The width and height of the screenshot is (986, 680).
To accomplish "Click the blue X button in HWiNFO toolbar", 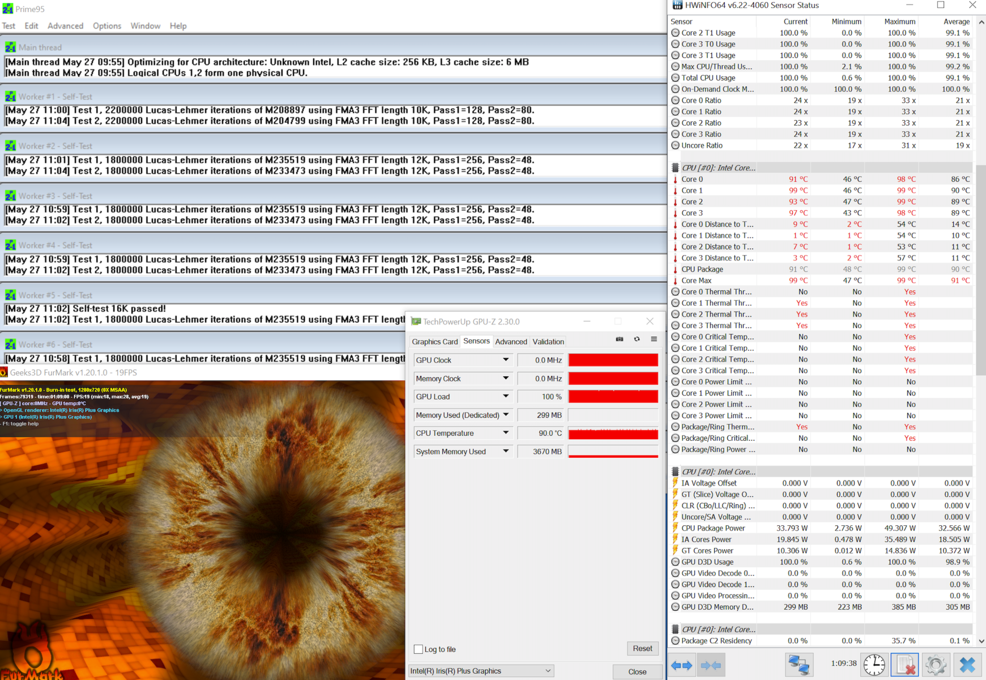I will (x=967, y=665).
